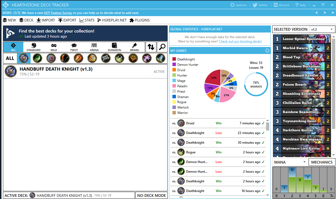The height and width of the screenshot is (199, 336).
Task: Go to previous news item
Action: tap(317, 13)
